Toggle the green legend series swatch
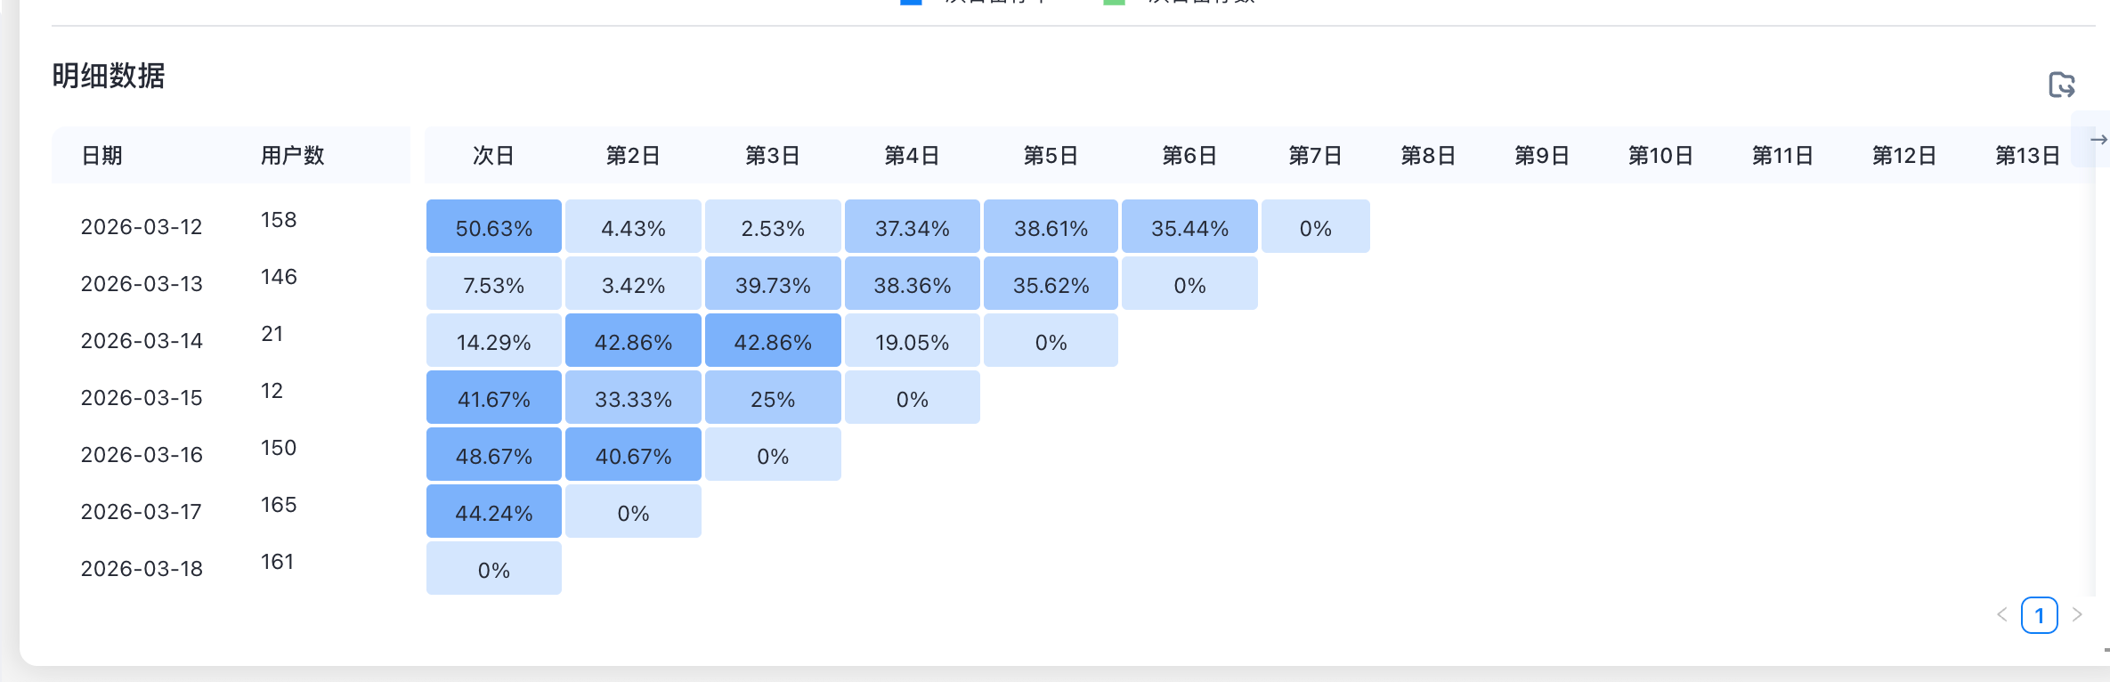This screenshot has width=2110, height=682. click(x=1114, y=3)
